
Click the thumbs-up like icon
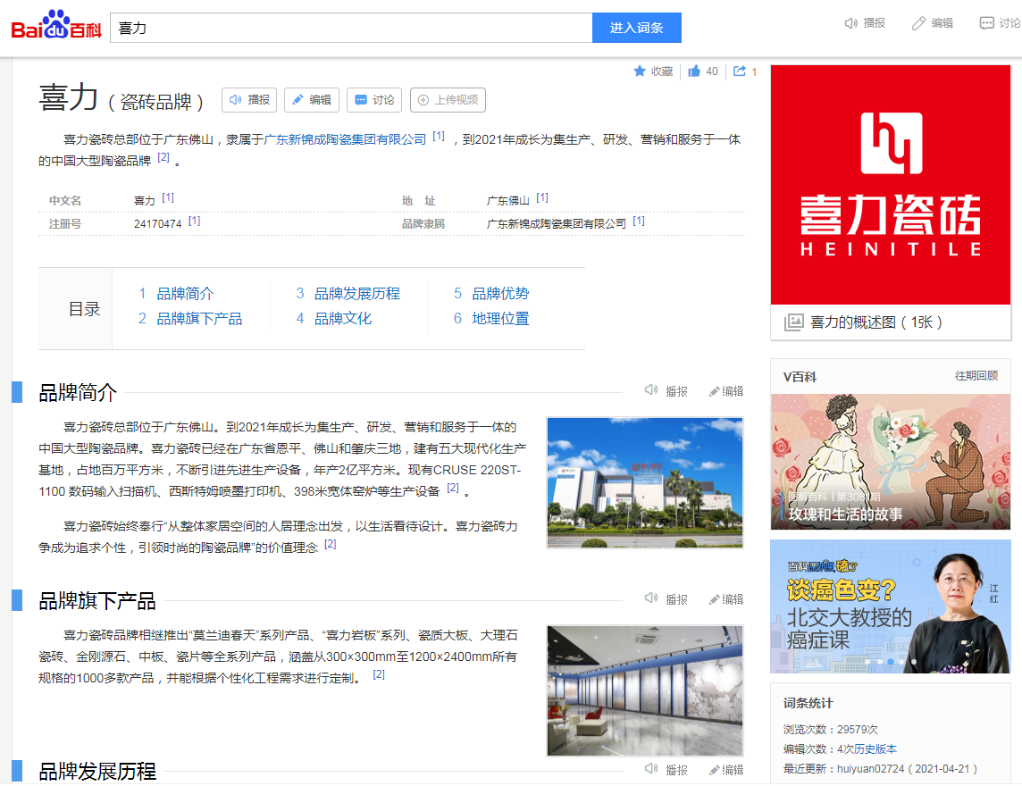[x=694, y=71]
